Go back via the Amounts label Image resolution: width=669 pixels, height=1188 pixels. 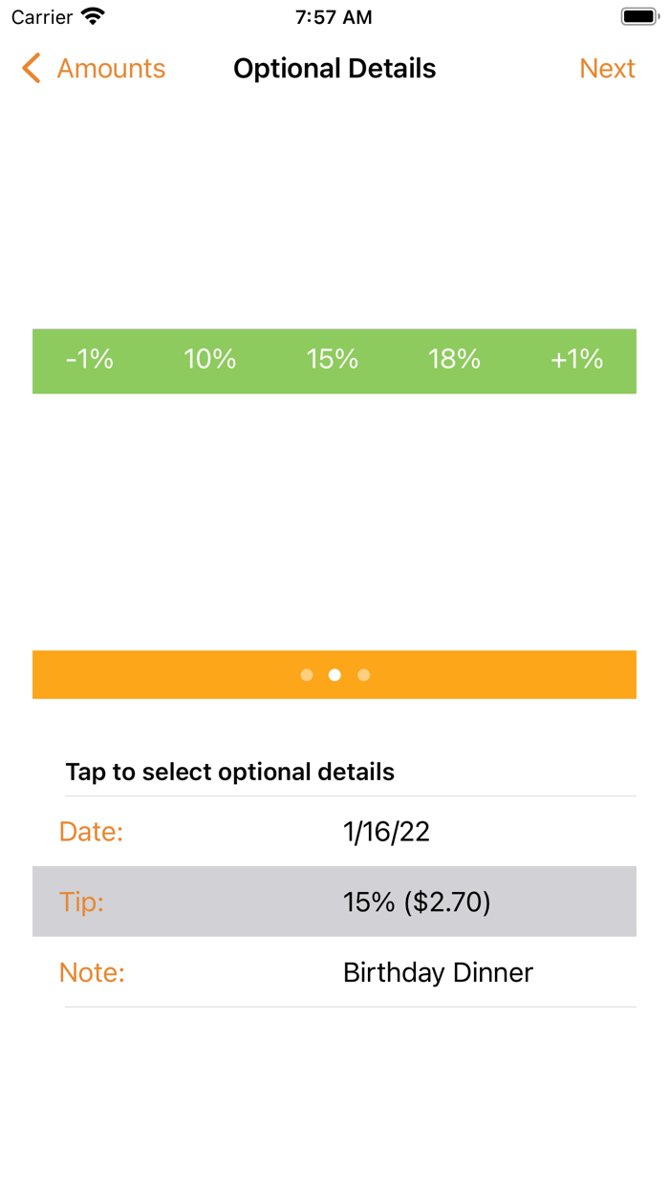[x=111, y=69]
